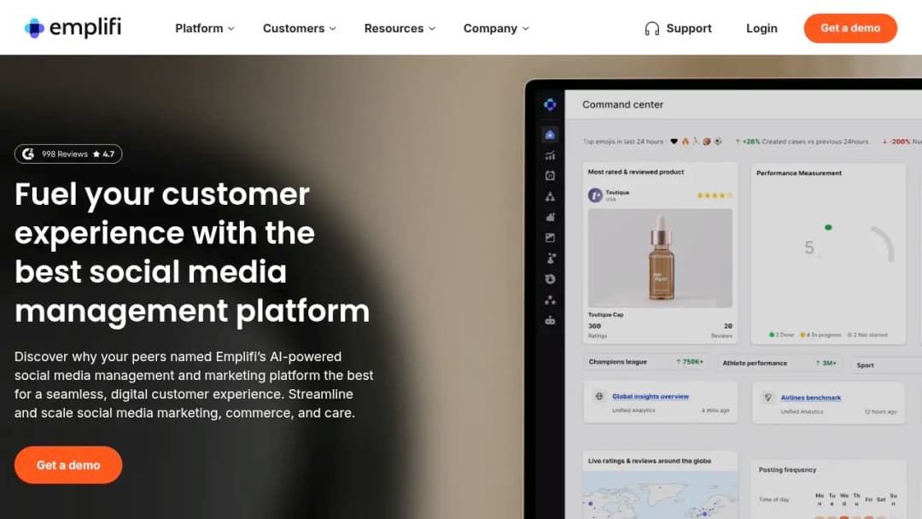This screenshot has width=922, height=519.
Task: Click the Toutique brand avatar icon
Action: (595, 195)
